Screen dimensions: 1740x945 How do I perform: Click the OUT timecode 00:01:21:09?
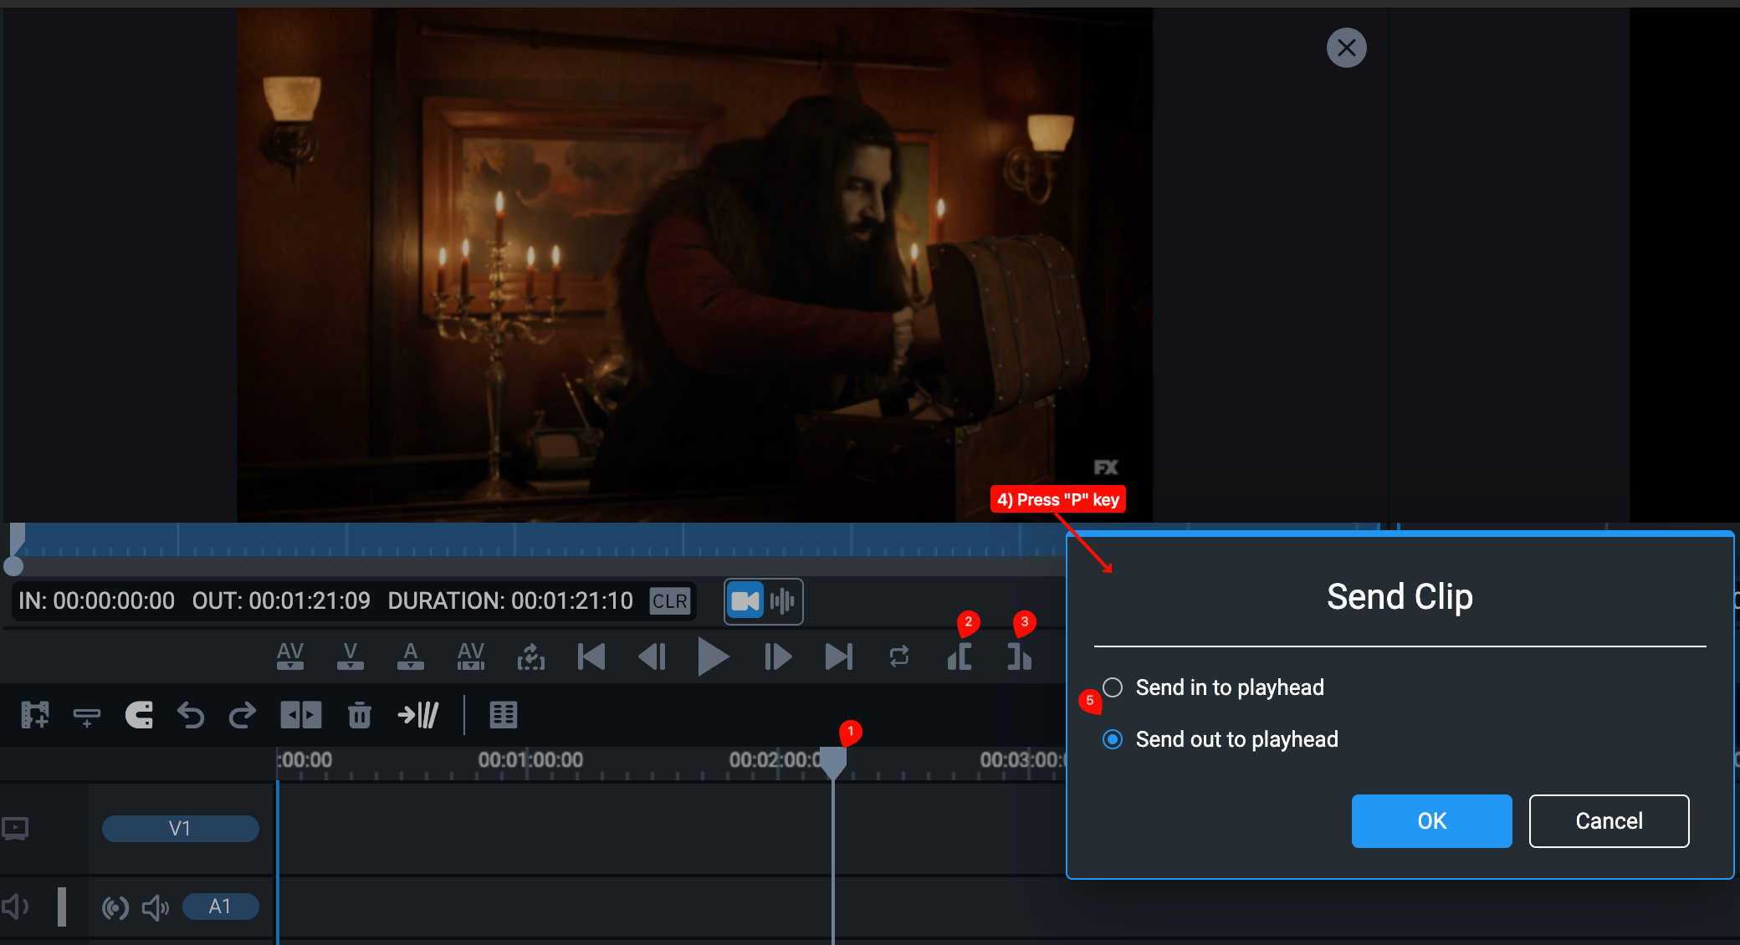coord(281,600)
